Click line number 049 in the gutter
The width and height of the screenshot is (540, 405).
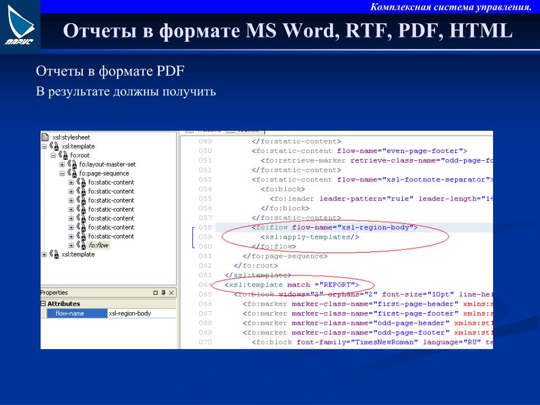click(x=205, y=141)
